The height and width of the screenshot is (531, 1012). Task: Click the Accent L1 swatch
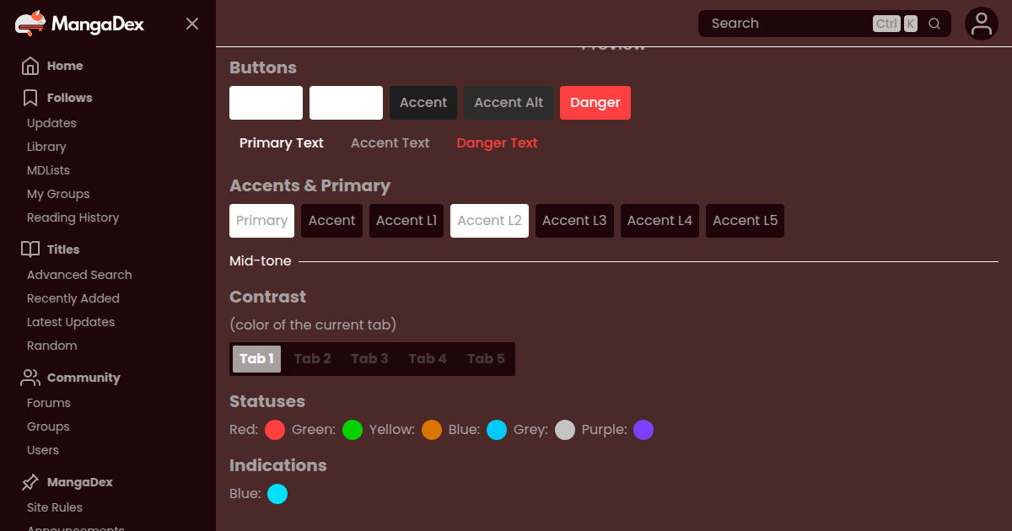[406, 221]
